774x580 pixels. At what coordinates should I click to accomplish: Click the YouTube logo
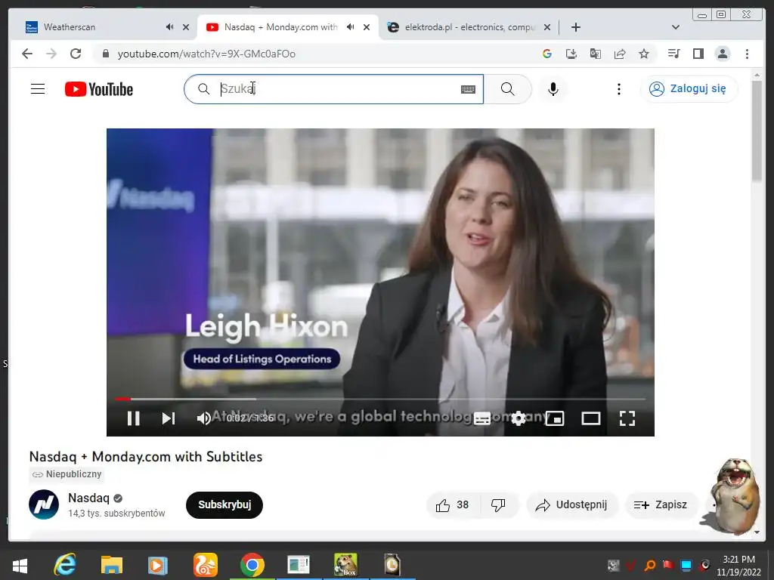tap(99, 89)
